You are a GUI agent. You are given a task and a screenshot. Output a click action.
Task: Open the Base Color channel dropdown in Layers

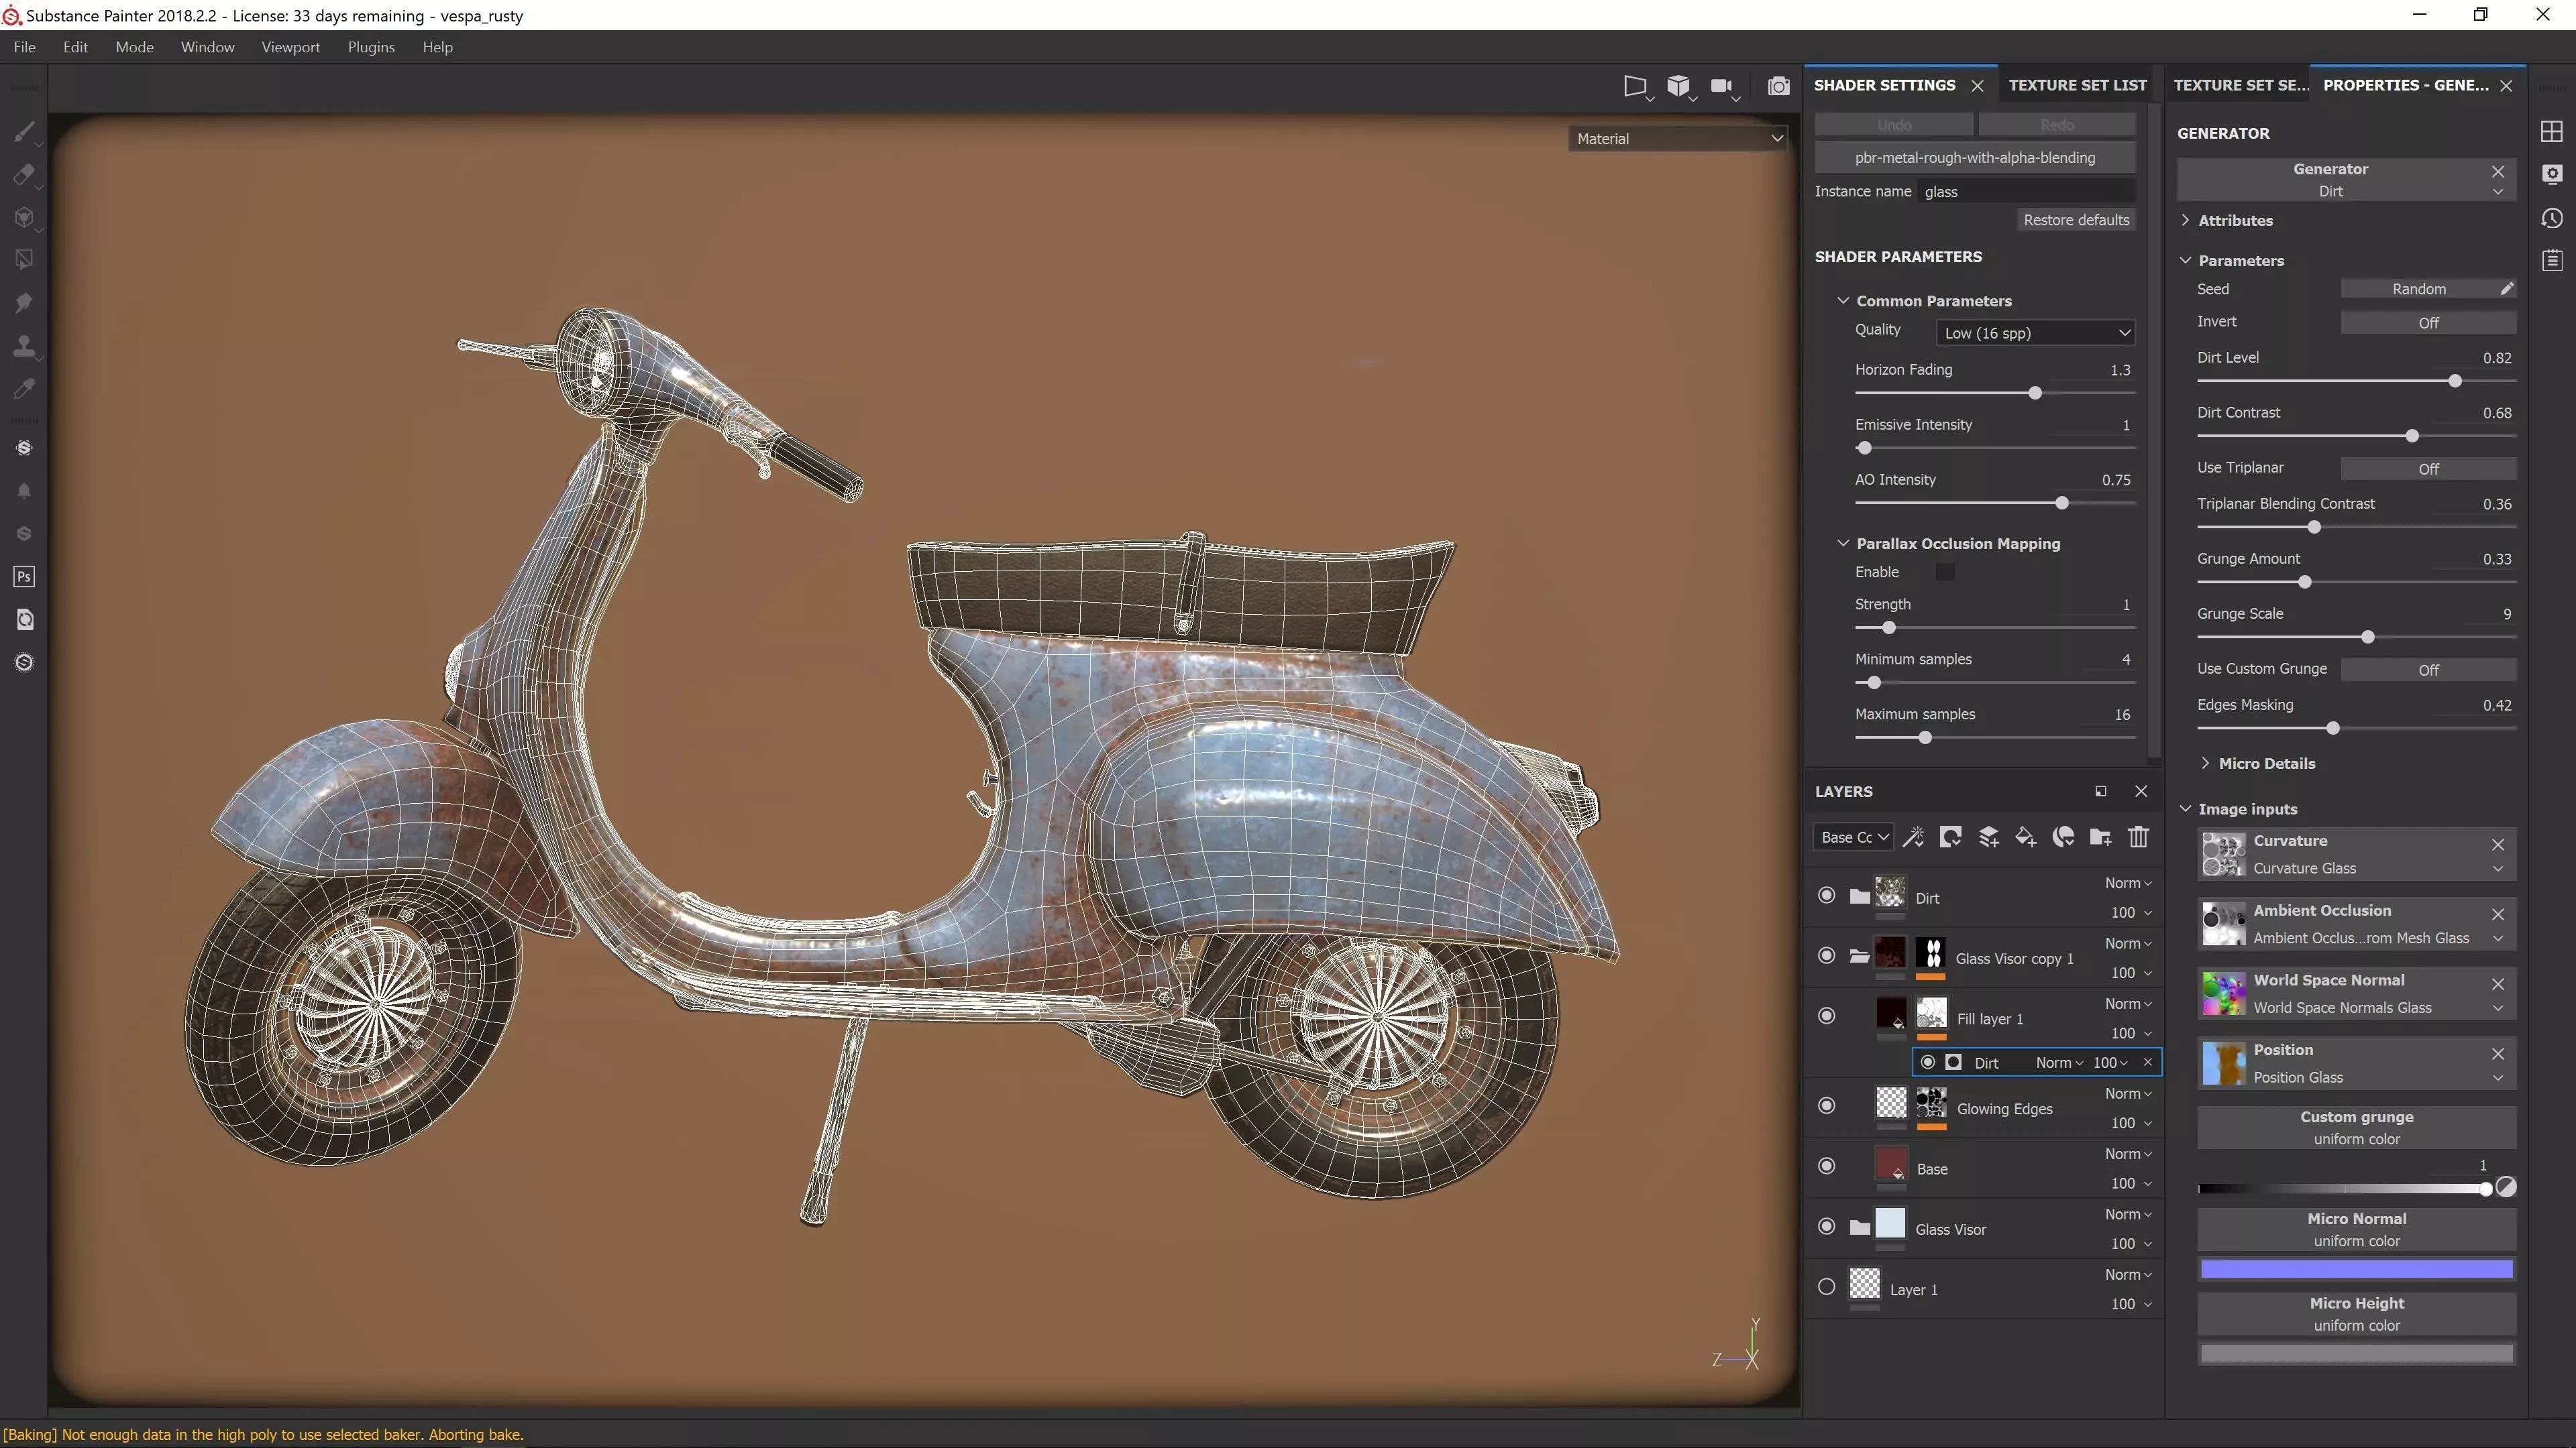point(1853,837)
